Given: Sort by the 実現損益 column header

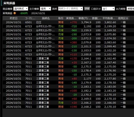Looking at the screenshot, I should click(71, 18).
